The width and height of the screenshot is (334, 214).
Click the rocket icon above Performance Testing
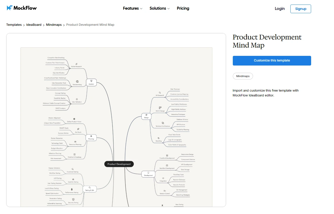[x=72, y=189]
